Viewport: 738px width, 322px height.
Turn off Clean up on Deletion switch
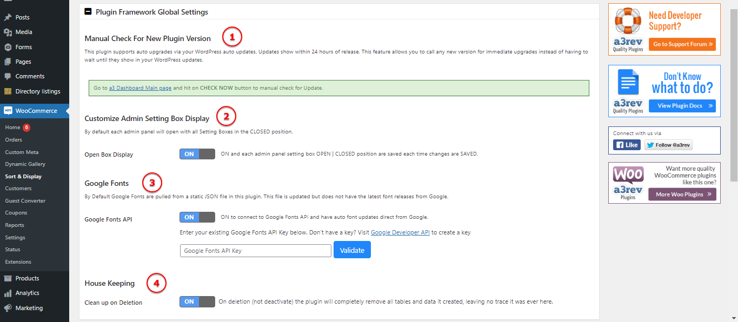(x=197, y=301)
